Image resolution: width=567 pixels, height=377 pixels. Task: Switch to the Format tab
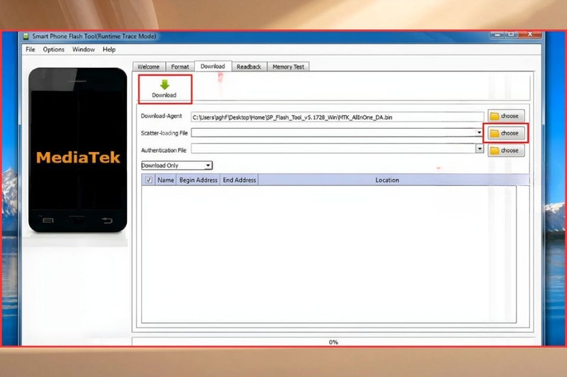(x=180, y=66)
